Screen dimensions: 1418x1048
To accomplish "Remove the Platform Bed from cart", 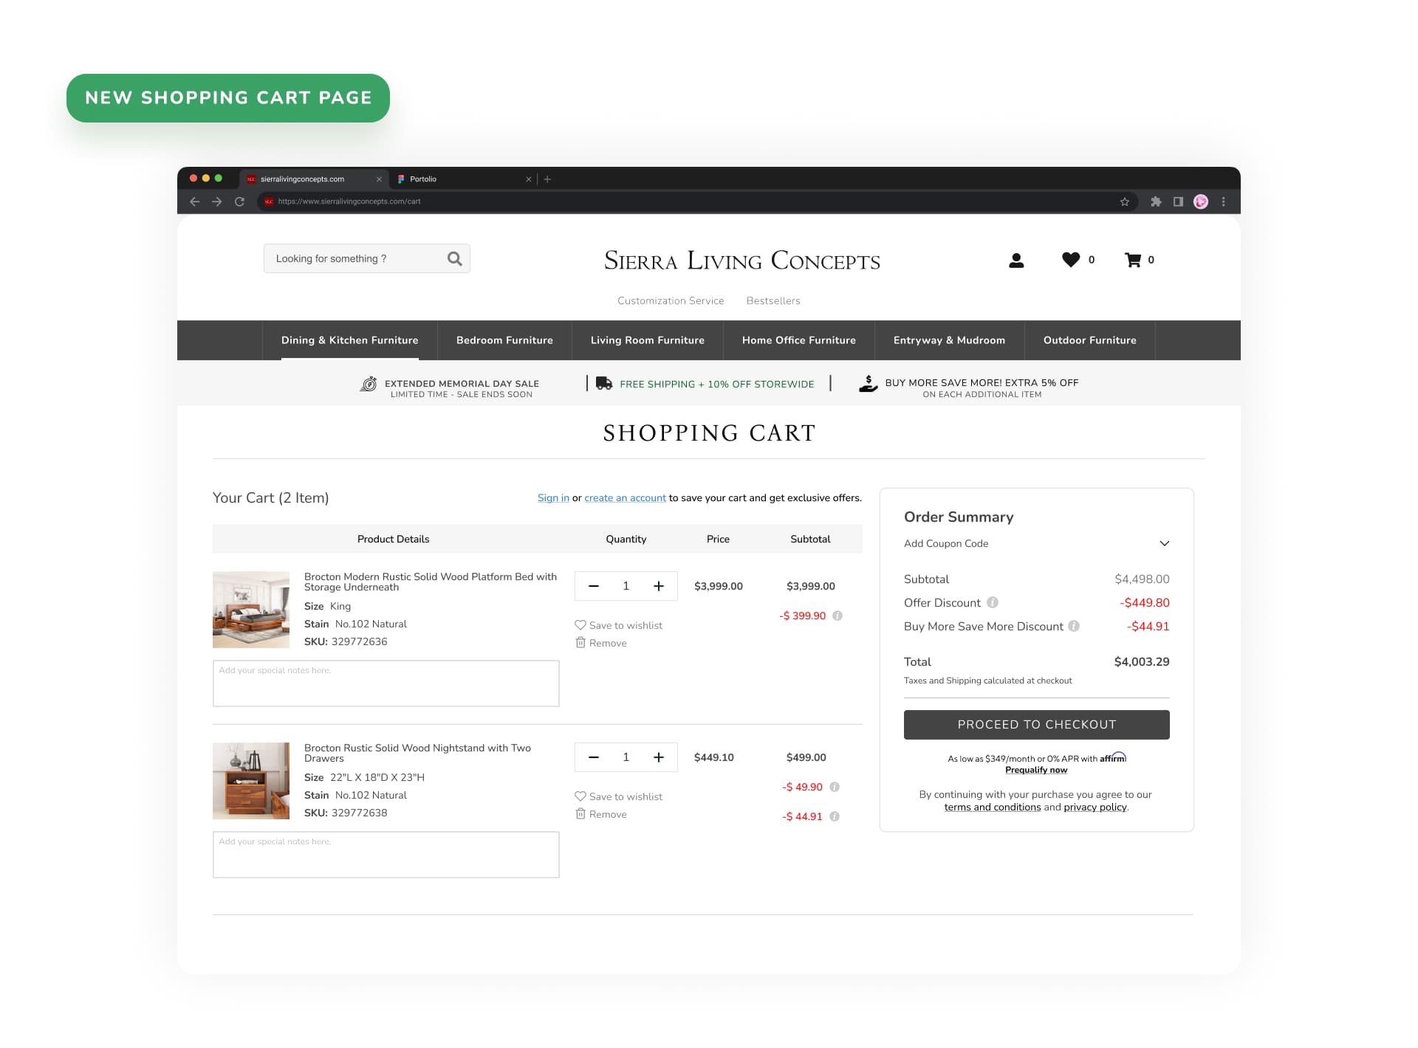I will coord(601,643).
